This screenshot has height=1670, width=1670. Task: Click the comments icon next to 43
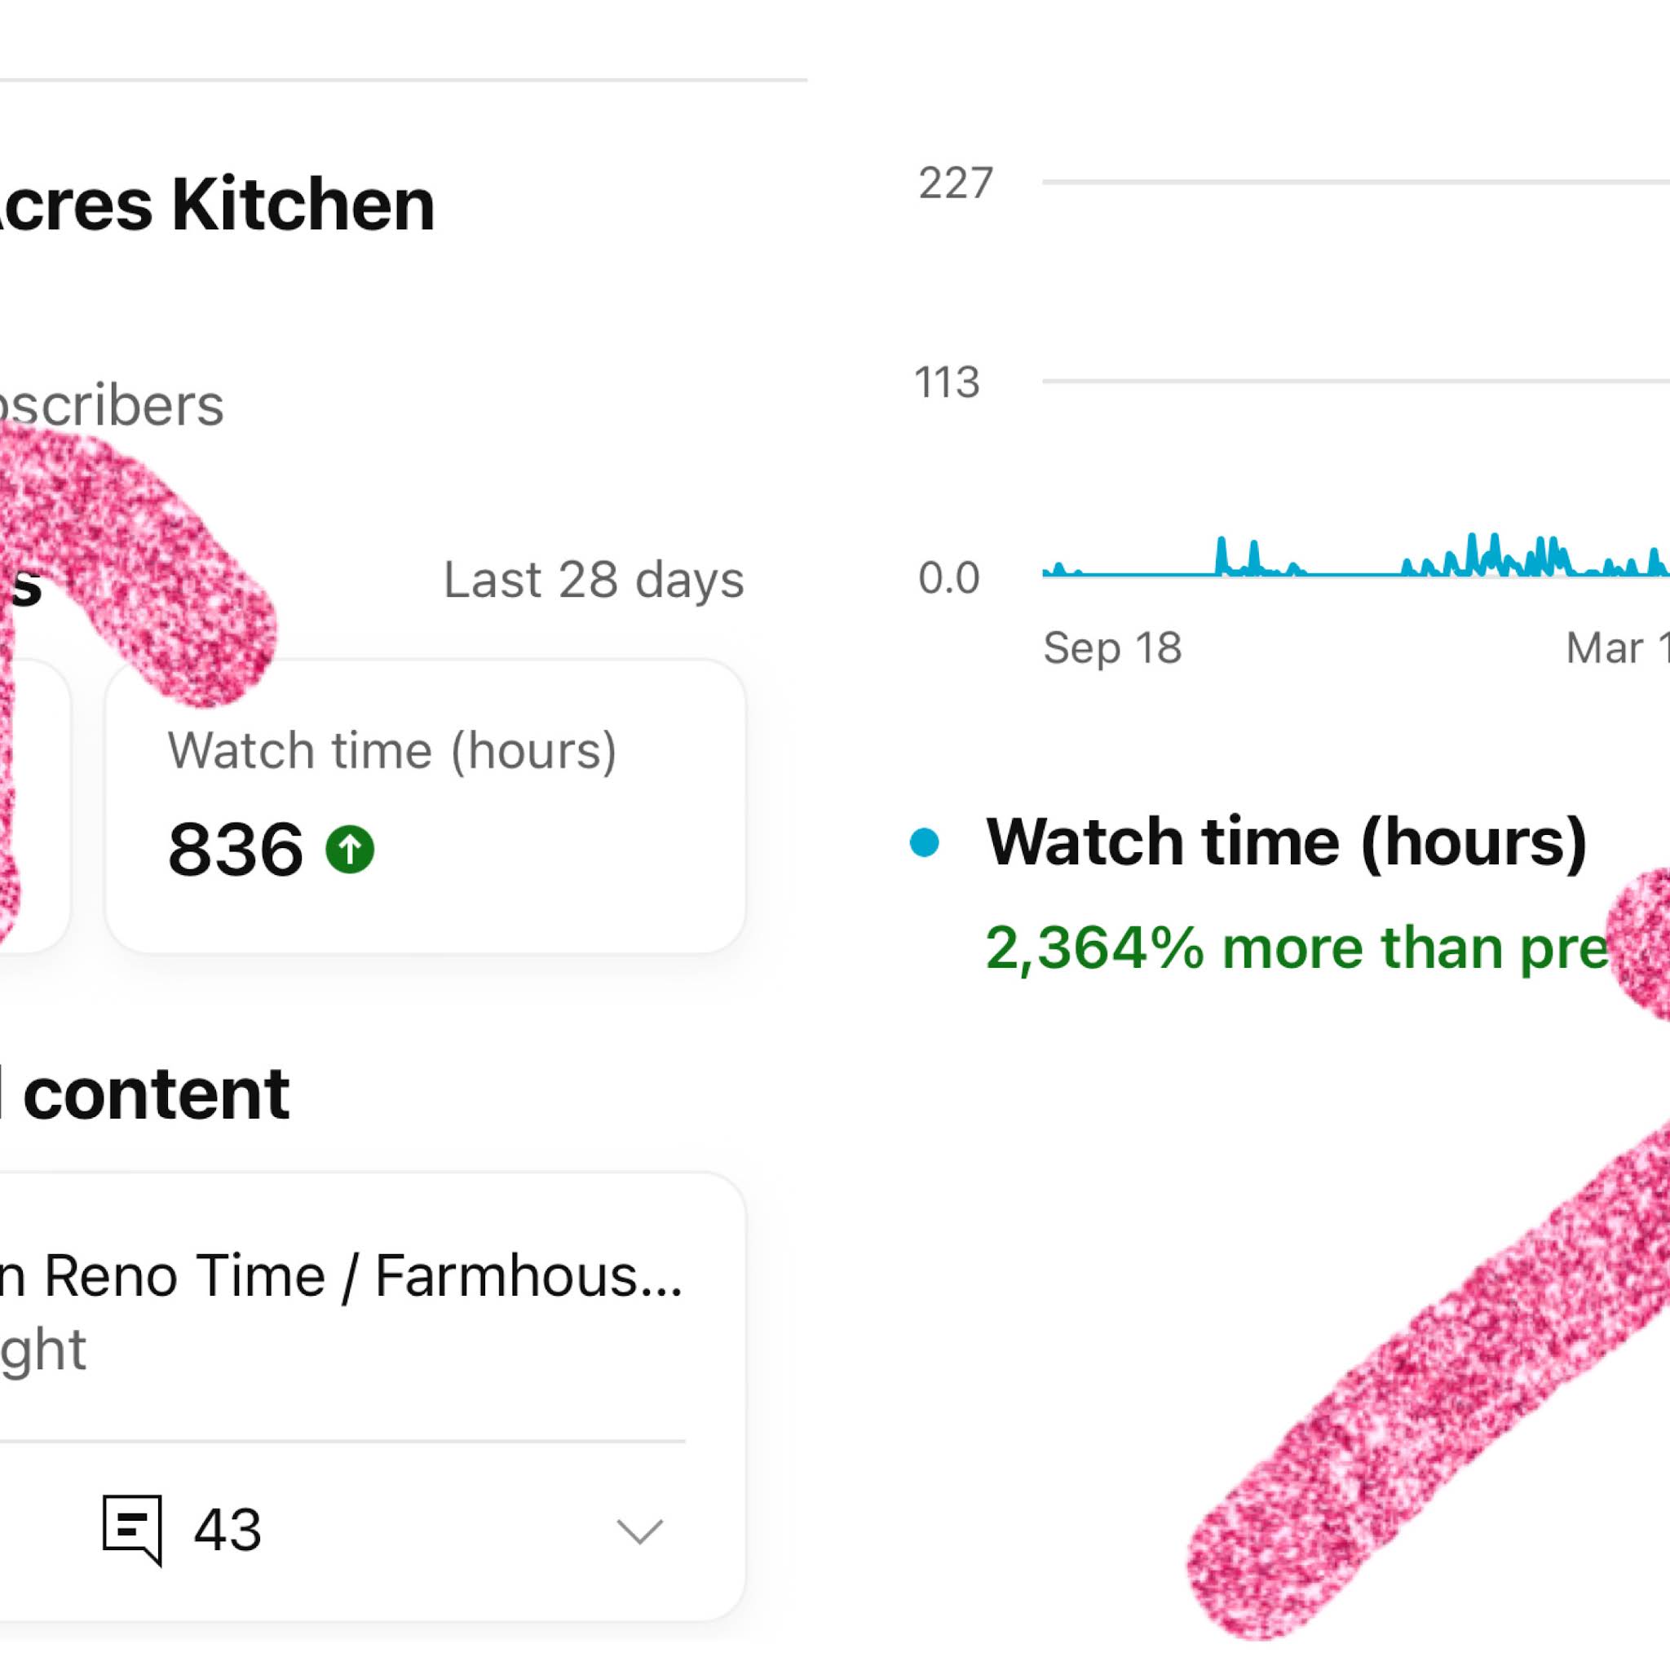point(132,1529)
